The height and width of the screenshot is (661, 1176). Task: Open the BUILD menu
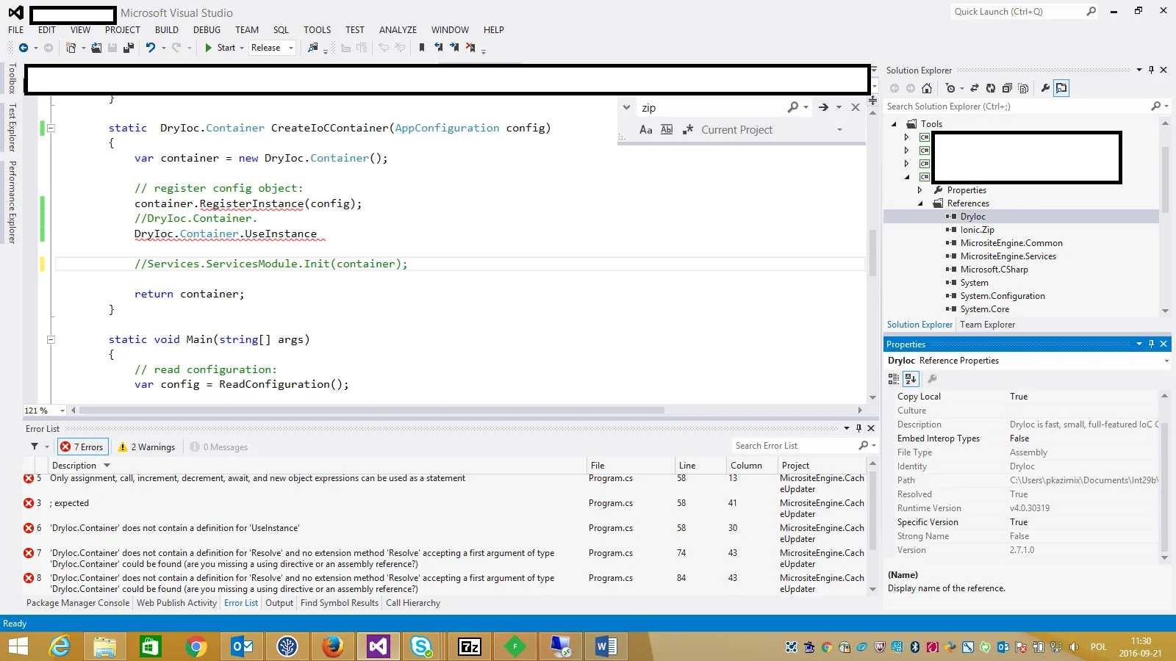(166, 30)
